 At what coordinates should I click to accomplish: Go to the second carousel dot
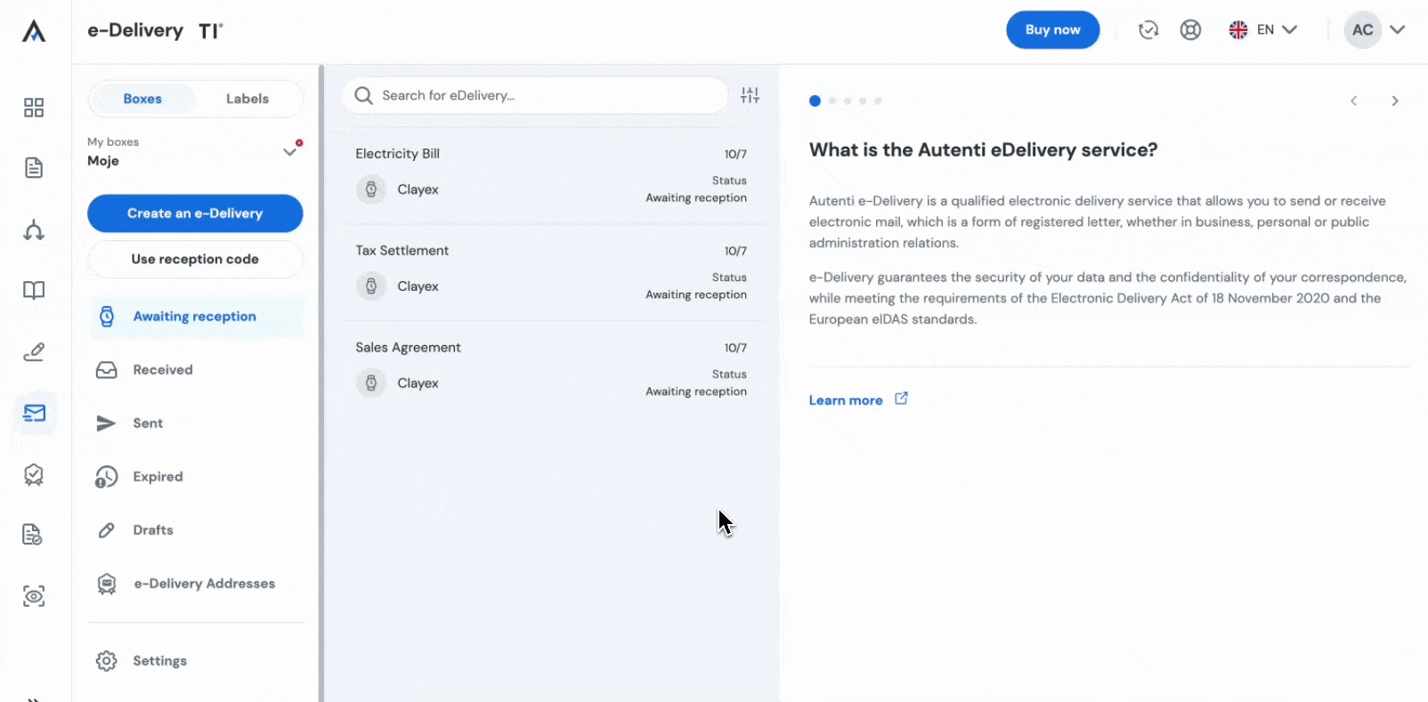pos(832,101)
